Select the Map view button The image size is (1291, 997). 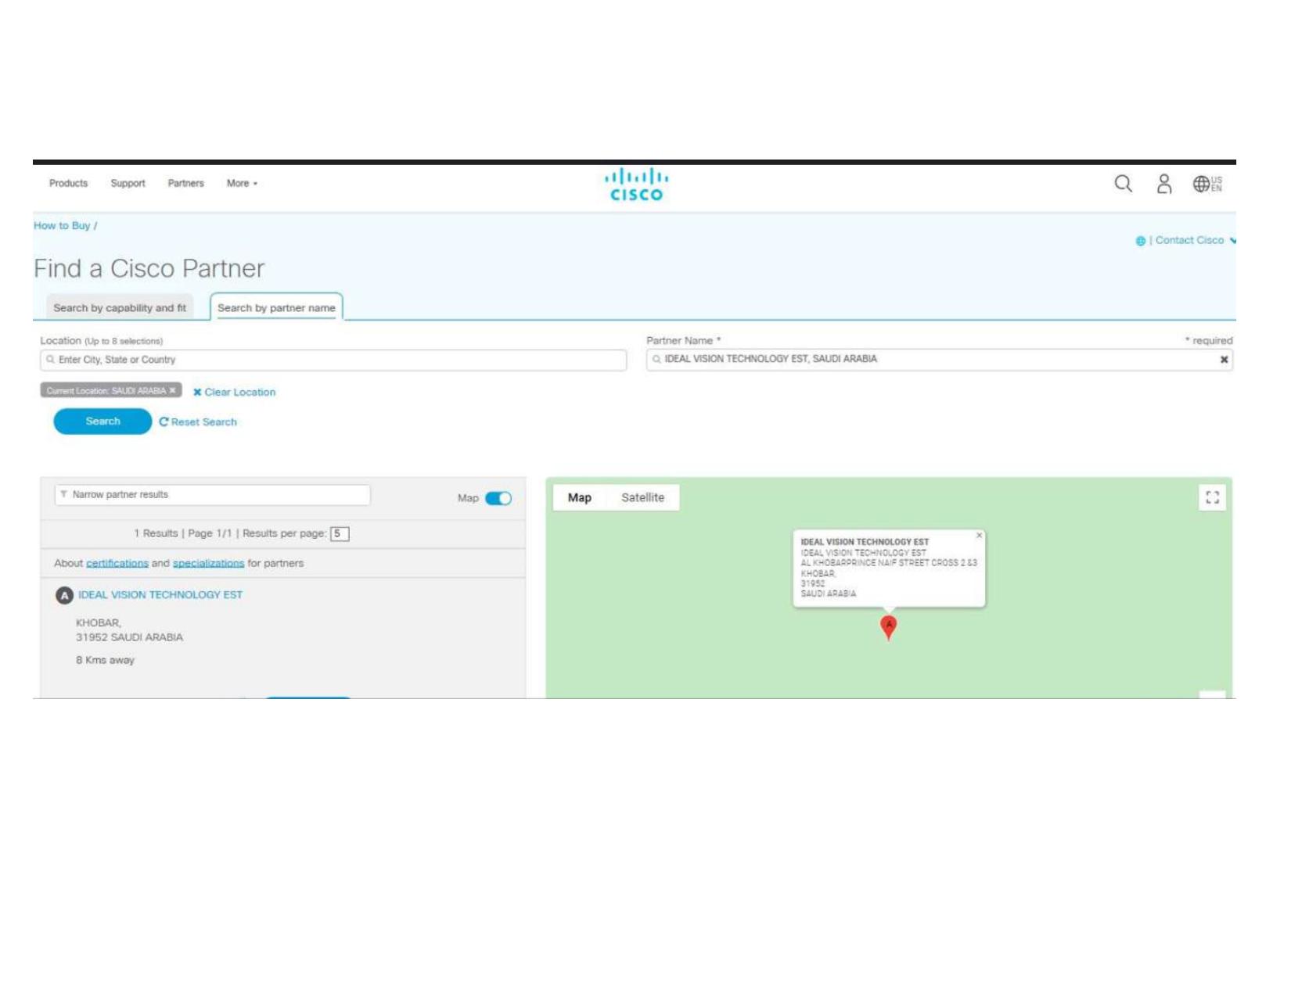pos(580,498)
